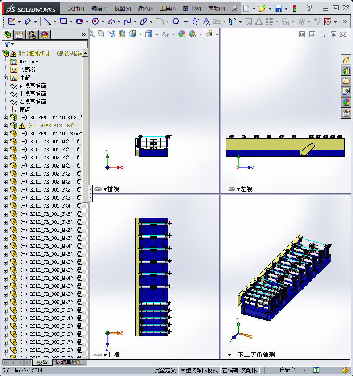Screen dimensions: 353x376
Task: Click the Open file icon
Action: pyautogui.click(x=262, y=8)
